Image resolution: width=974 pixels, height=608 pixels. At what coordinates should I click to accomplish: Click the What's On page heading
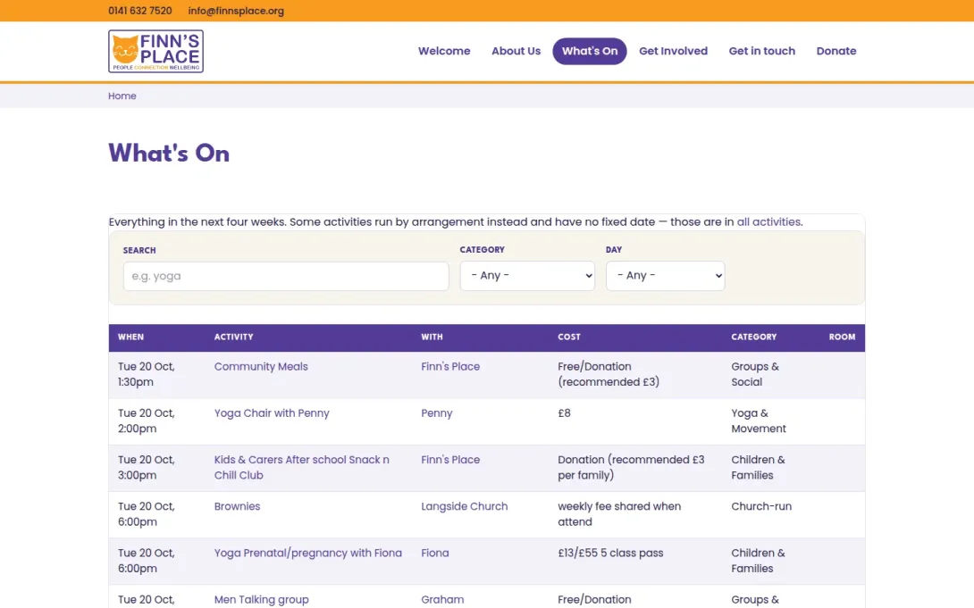click(x=169, y=154)
